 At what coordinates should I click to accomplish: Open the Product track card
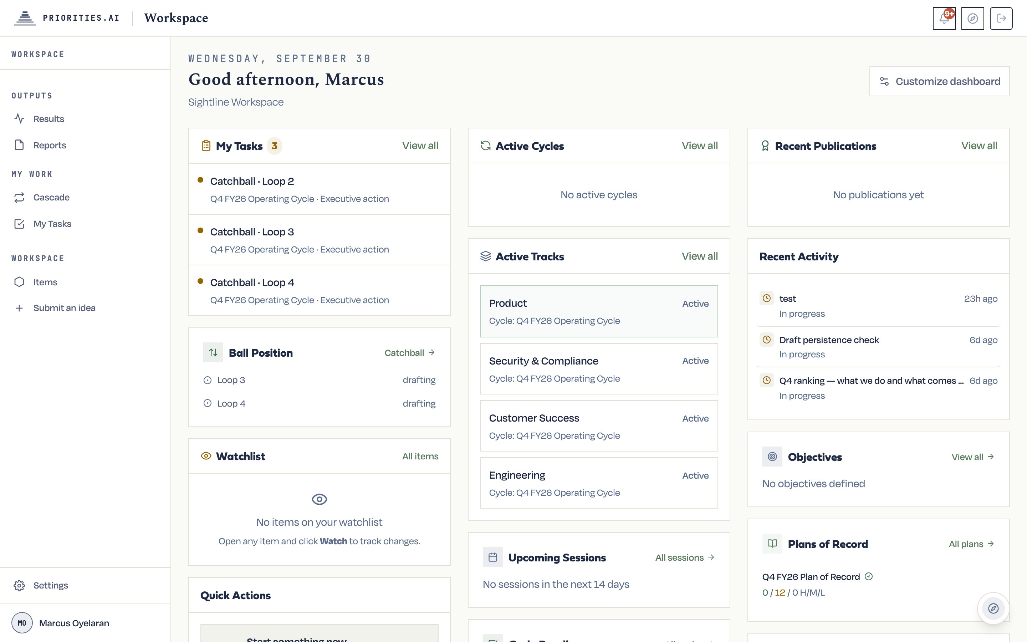[x=599, y=311]
